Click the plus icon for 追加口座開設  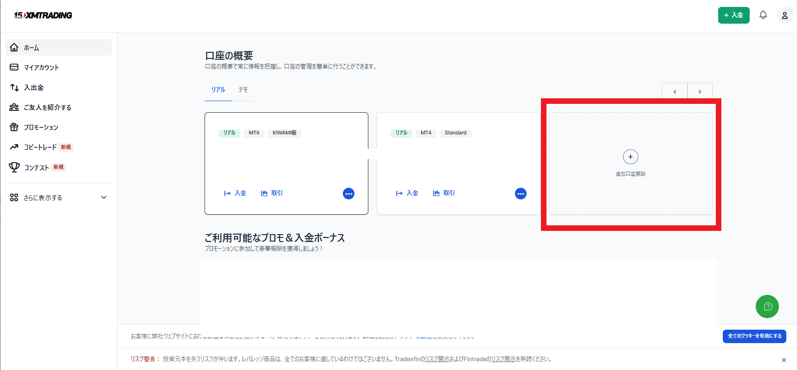630,157
